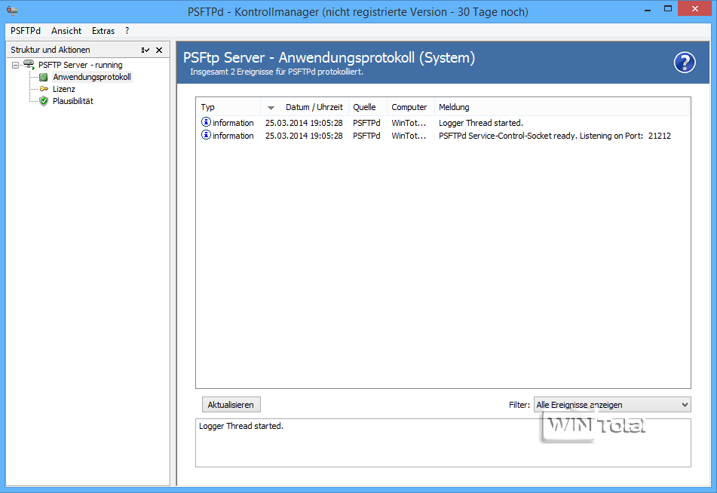
Task: Select Lizenz in the tree
Action: [x=63, y=89]
